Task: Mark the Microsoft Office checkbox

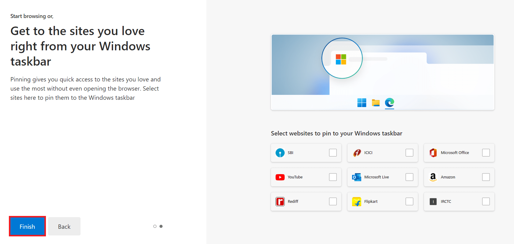Action: click(486, 153)
